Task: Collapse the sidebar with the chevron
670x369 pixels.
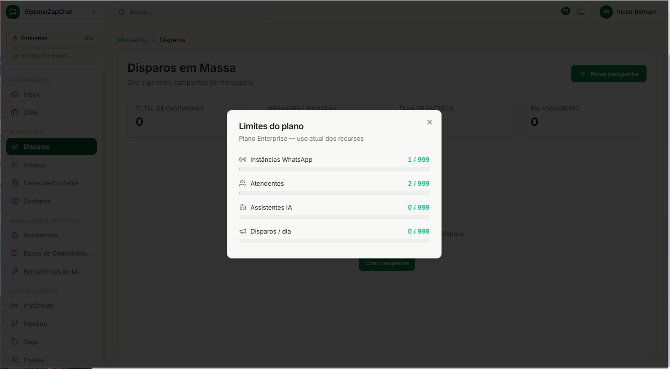Action: [x=94, y=11]
